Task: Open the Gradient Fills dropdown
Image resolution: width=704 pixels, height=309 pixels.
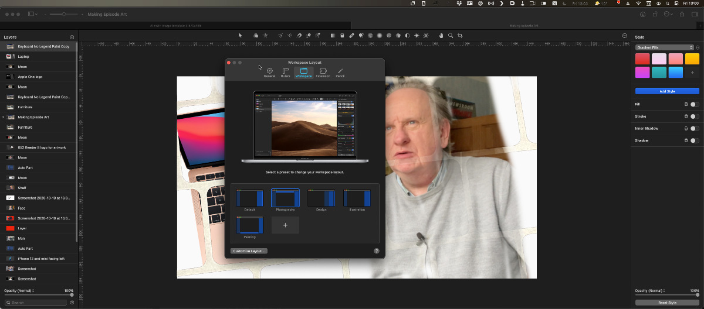Action: [664, 47]
